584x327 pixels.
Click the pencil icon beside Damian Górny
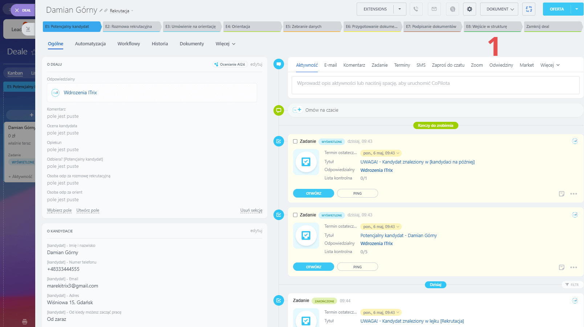click(x=101, y=11)
